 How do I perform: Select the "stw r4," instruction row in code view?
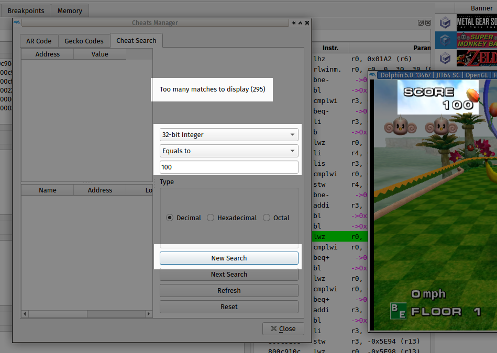point(340,184)
